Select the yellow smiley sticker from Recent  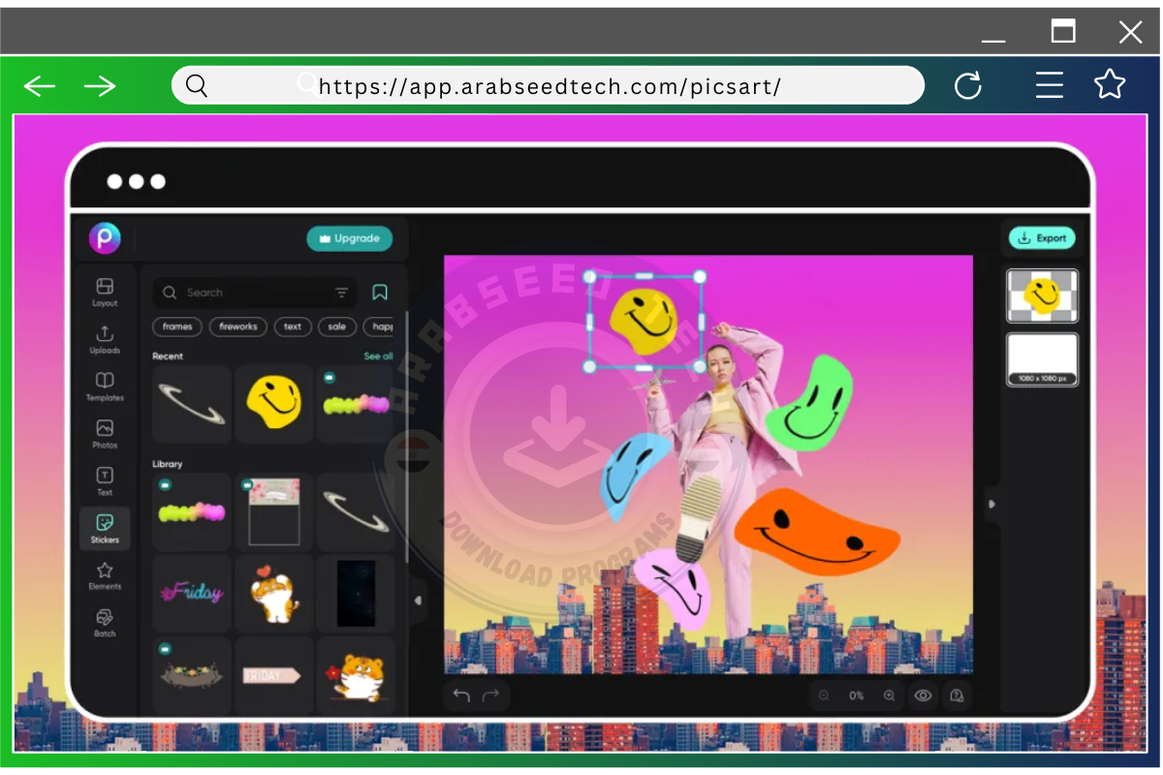273,404
